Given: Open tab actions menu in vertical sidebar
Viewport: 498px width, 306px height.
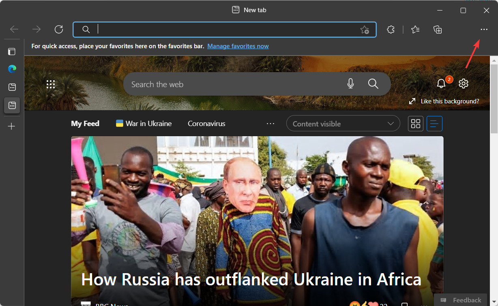Looking at the screenshot, I should click(x=12, y=51).
